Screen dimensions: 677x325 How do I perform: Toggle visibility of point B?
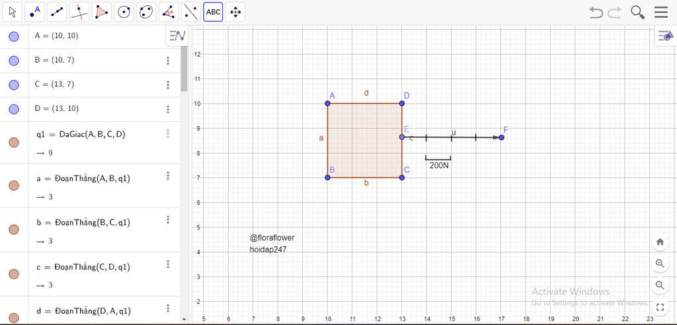point(14,61)
